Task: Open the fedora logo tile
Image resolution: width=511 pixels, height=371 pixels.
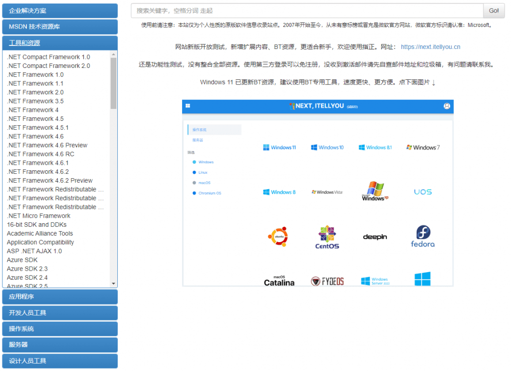Action: (423, 236)
